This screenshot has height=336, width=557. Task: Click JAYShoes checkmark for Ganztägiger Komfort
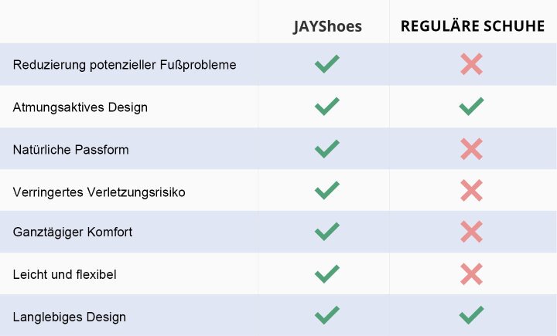(327, 231)
